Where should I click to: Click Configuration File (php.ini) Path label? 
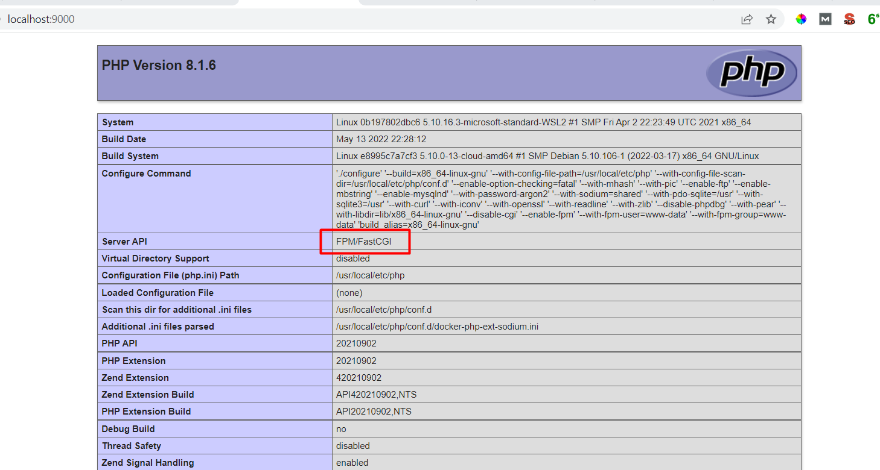point(170,275)
